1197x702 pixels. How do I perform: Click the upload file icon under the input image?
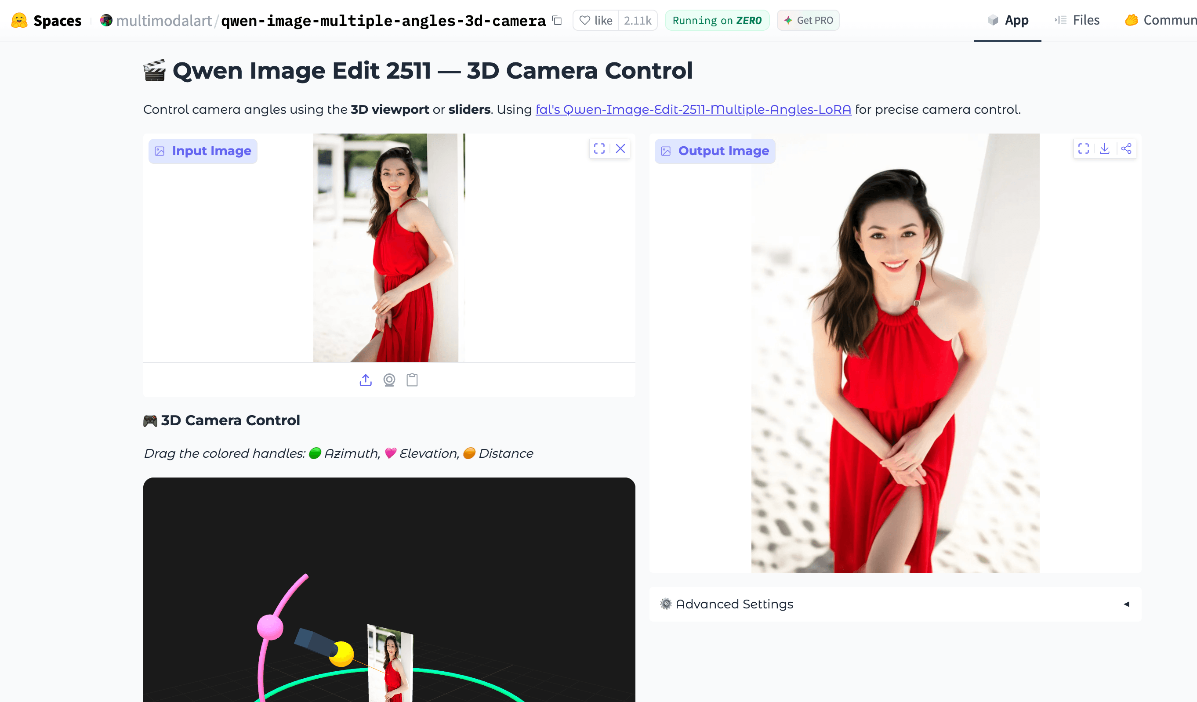[x=365, y=380]
